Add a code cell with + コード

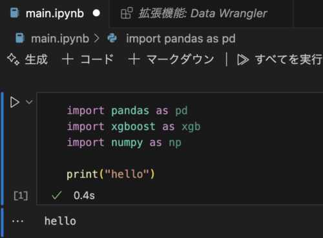click(87, 59)
